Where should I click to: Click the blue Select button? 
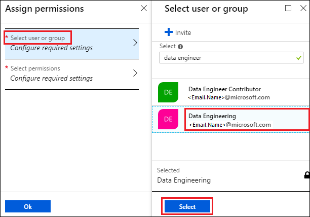187,206
